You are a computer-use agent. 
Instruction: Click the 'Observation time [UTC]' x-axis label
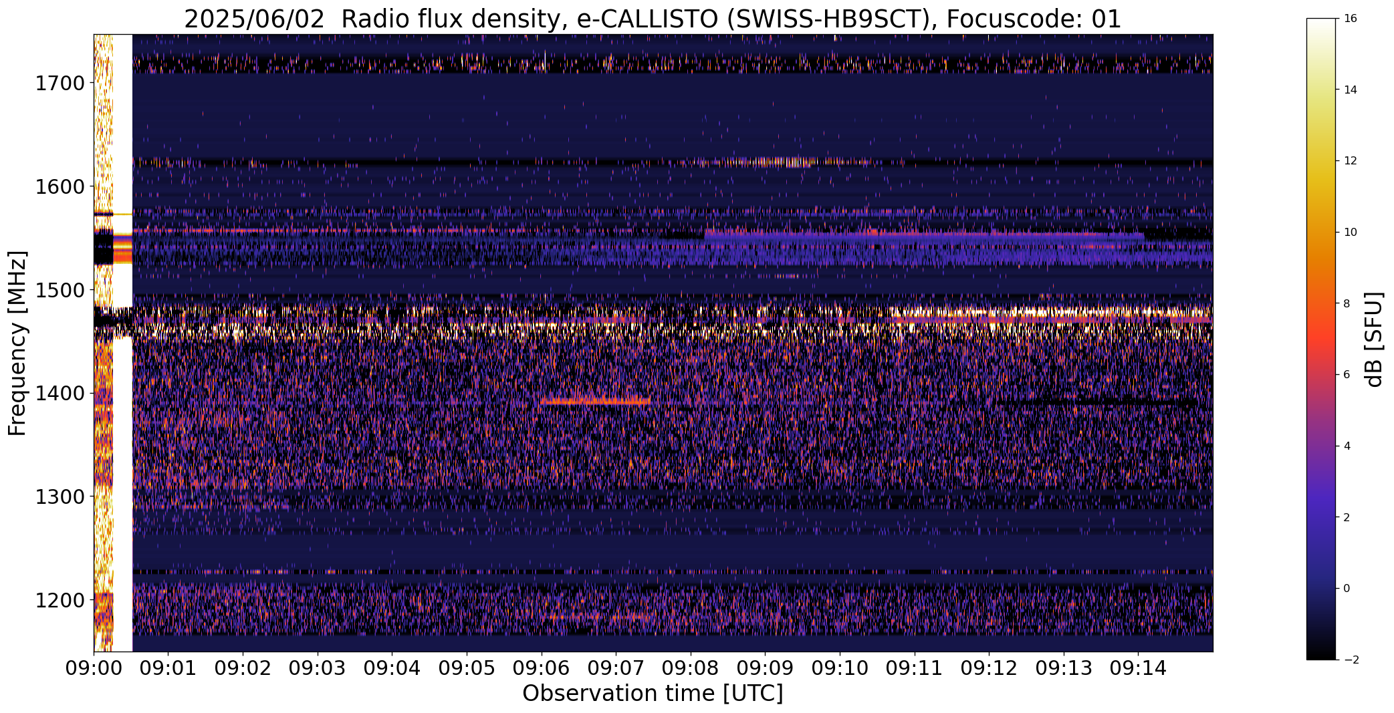653,694
